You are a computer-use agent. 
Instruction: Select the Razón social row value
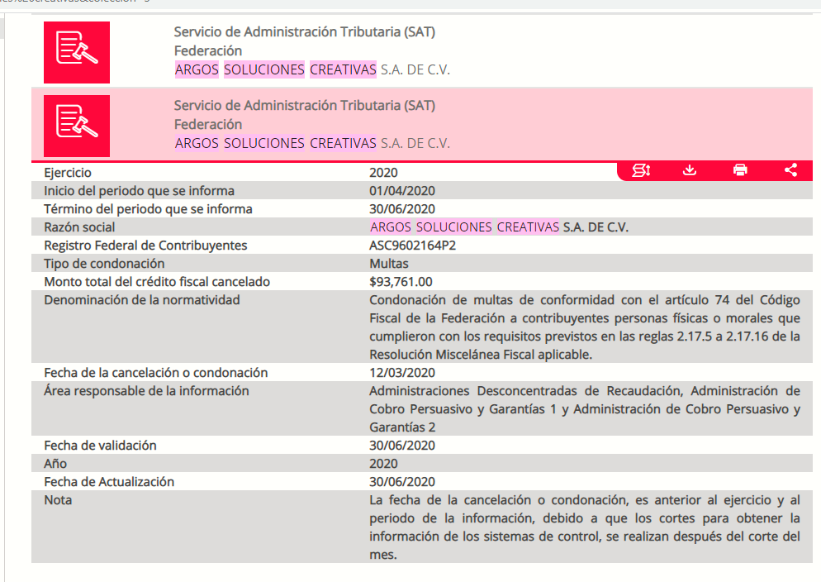[499, 227]
